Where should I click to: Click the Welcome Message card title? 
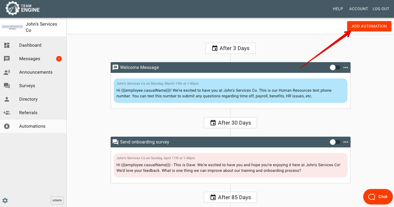[x=139, y=68]
